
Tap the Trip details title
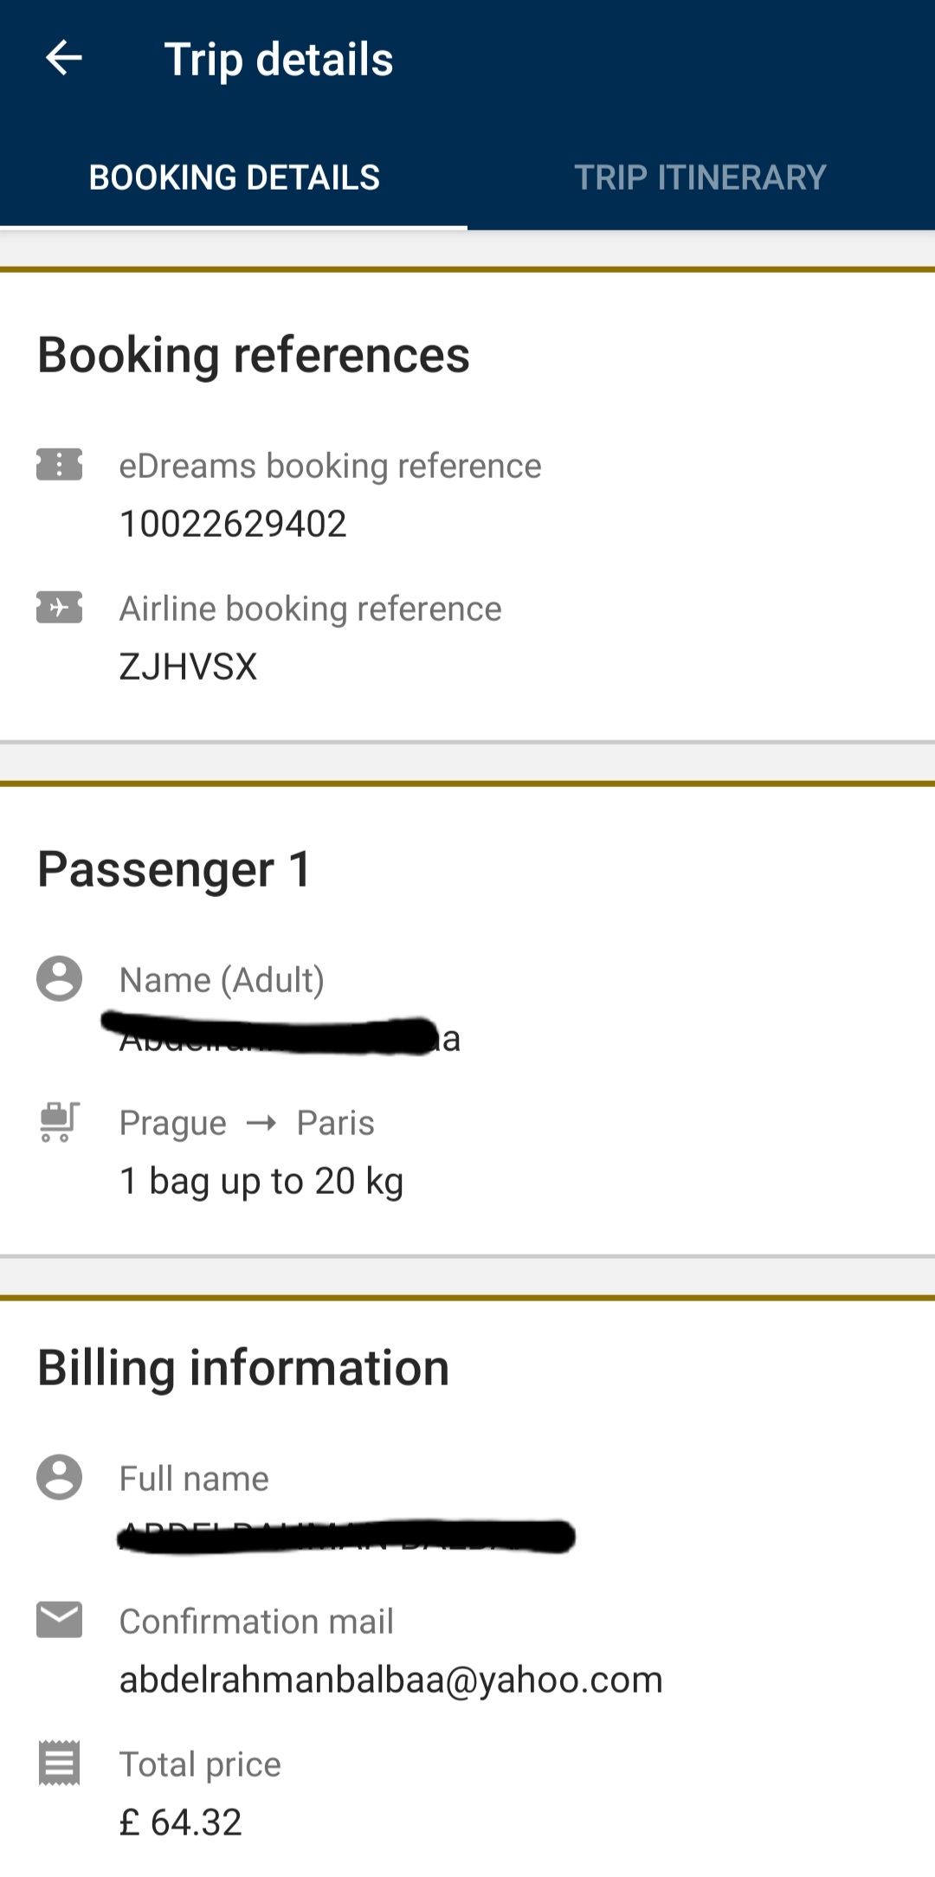click(x=279, y=60)
